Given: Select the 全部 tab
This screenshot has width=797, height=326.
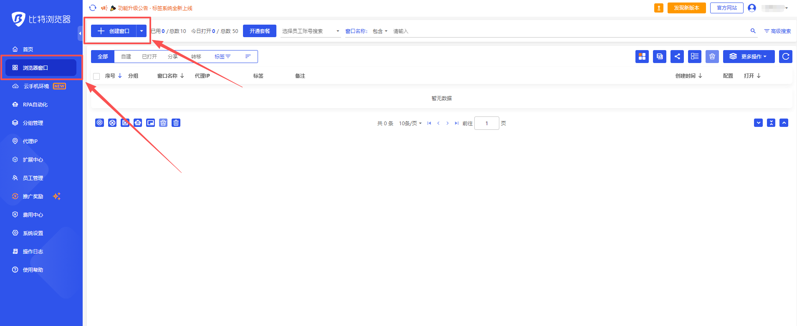Looking at the screenshot, I should 103,56.
